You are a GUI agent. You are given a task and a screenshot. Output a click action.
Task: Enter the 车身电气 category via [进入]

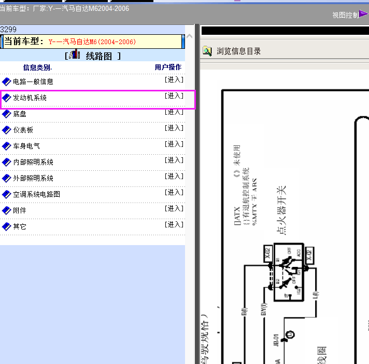pyautogui.click(x=174, y=144)
